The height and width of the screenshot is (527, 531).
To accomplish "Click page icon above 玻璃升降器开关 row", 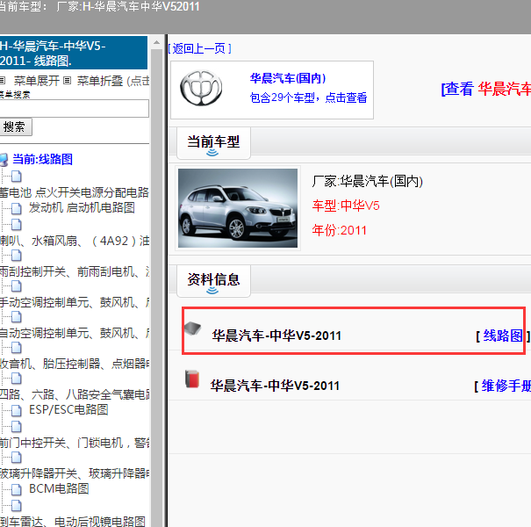I will point(17,458).
